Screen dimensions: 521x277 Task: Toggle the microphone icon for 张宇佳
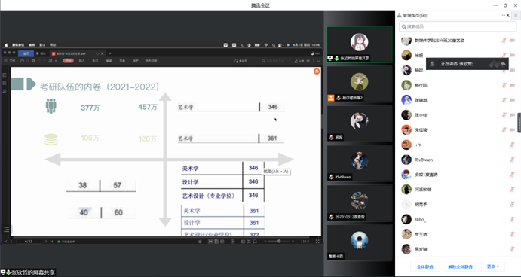[504, 115]
